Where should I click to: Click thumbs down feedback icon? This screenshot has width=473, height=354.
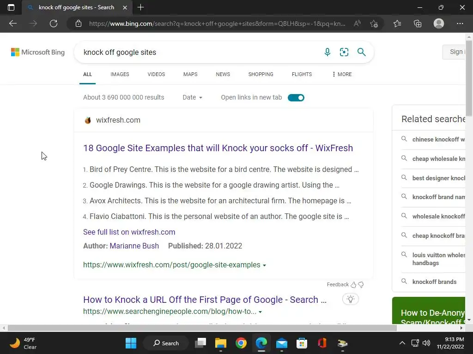click(x=361, y=285)
